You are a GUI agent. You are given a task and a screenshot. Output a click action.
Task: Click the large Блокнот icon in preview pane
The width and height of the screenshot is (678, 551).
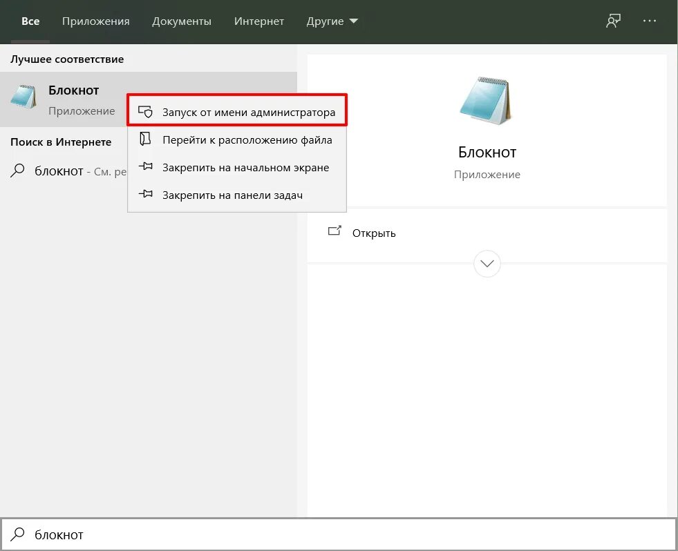[x=486, y=101]
